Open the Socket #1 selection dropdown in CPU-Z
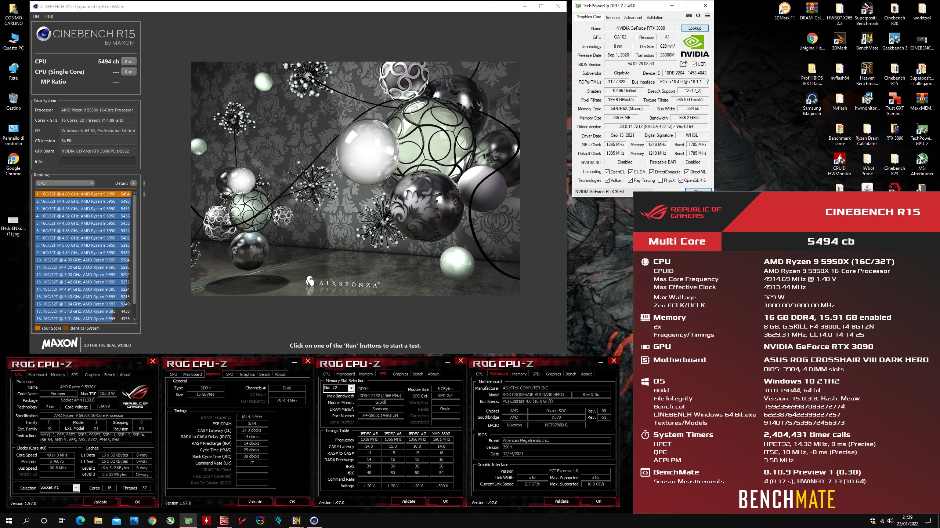 tap(59, 488)
